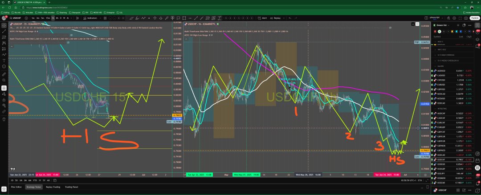
Task: Select the green watchlist color flag
Action: coord(439,31)
